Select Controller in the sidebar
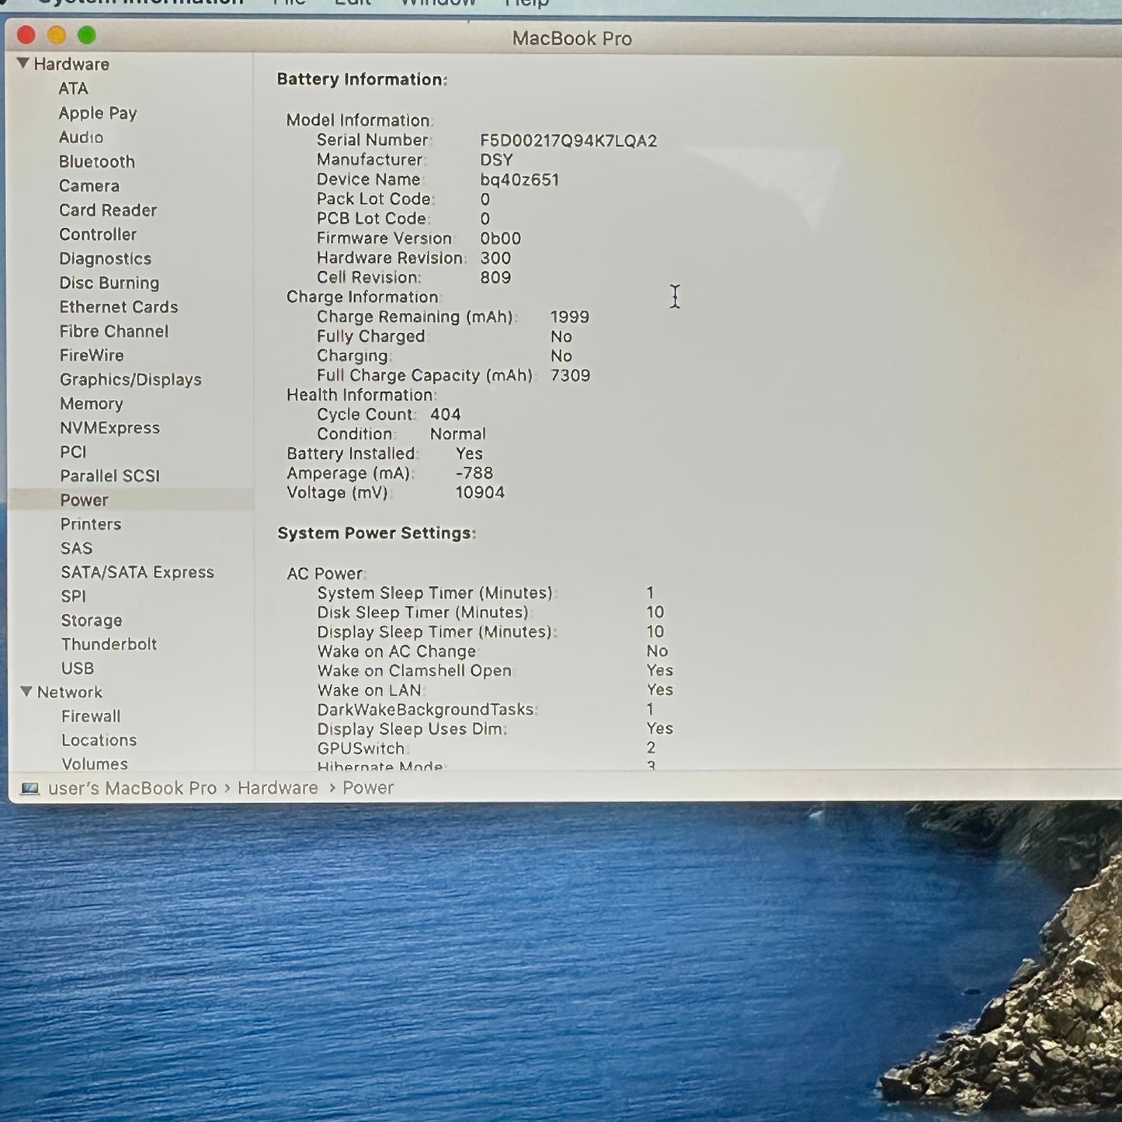Image resolution: width=1122 pixels, height=1122 pixels. point(98,234)
